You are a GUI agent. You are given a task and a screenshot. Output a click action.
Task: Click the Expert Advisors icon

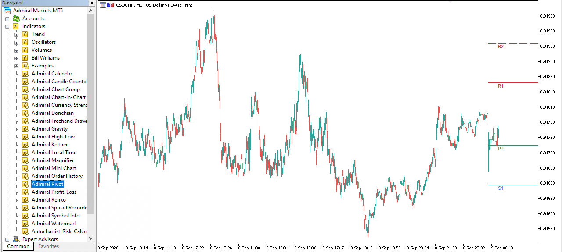pyautogui.click(x=16, y=239)
